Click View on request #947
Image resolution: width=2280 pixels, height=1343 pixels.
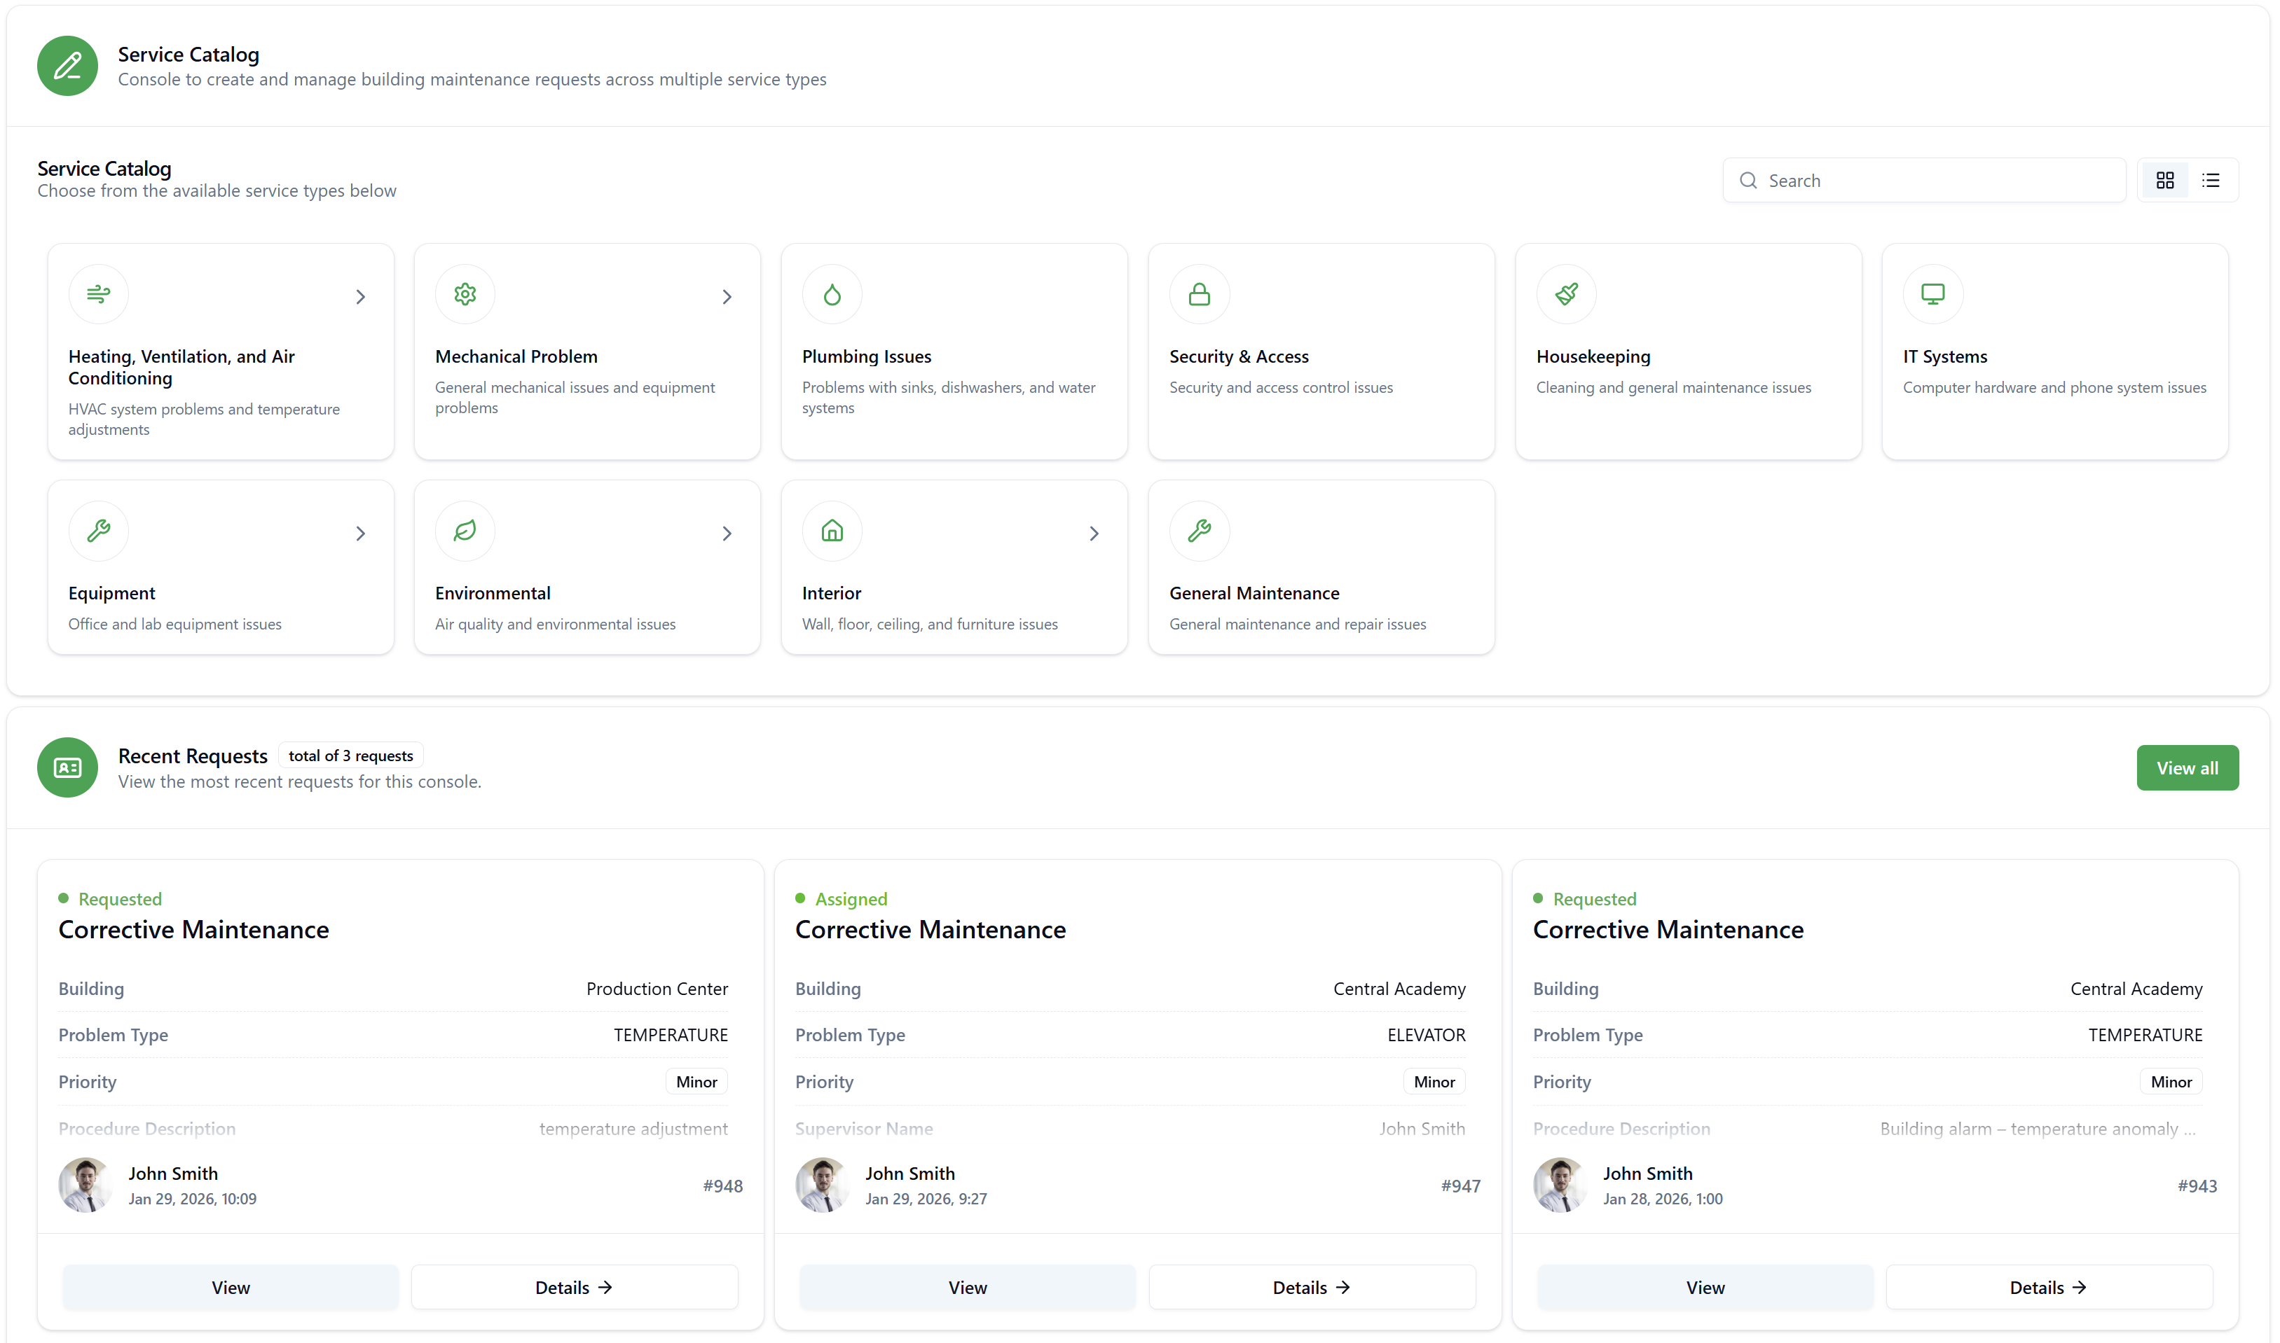(x=968, y=1287)
